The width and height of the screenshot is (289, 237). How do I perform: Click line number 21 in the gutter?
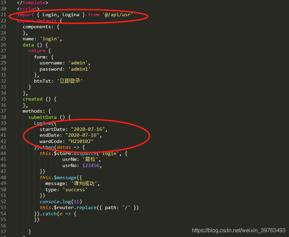click(x=3, y=14)
